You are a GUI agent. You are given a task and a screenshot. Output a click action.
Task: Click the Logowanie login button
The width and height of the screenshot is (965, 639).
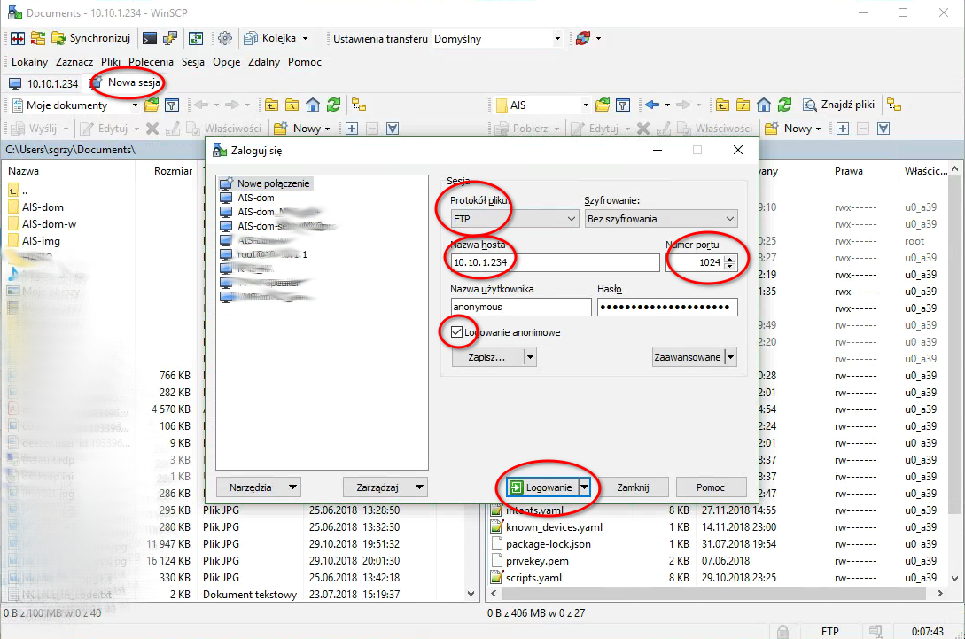[542, 487]
